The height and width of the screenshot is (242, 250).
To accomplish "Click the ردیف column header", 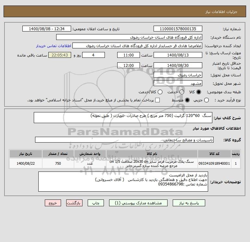I will click(236, 154).
